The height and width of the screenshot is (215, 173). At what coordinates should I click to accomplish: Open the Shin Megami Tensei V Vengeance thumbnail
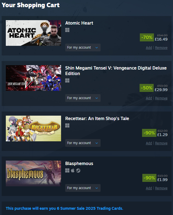coord(33,78)
